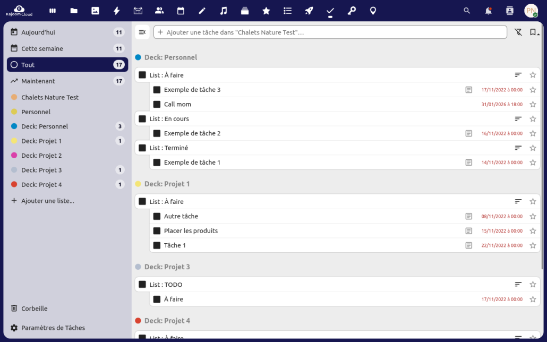This screenshot has width=547, height=342.
Task: Open 'Paramètres de Tâches'
Action: point(53,328)
